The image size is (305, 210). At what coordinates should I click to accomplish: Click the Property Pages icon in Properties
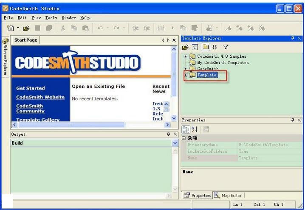[x=206, y=129]
